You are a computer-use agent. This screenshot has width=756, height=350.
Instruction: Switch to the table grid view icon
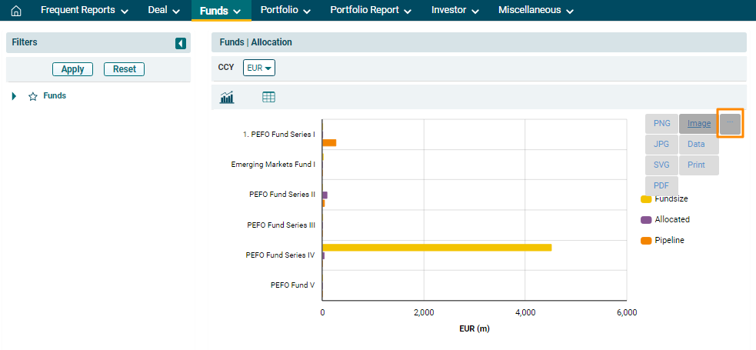click(268, 97)
